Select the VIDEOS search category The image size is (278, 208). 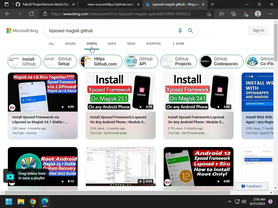coord(92,44)
